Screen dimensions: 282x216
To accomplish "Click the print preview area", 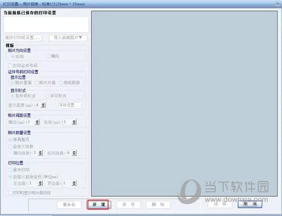I will pyautogui.click(x=184, y=104).
